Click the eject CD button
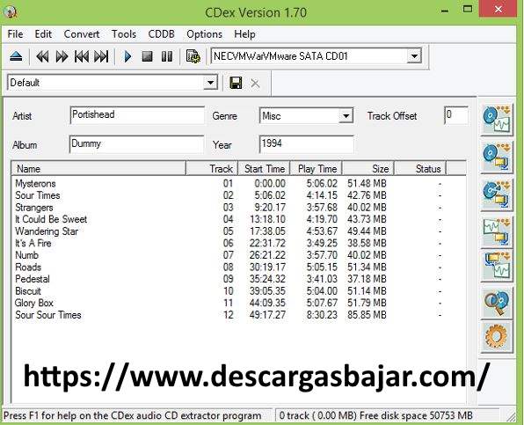 click(16, 56)
